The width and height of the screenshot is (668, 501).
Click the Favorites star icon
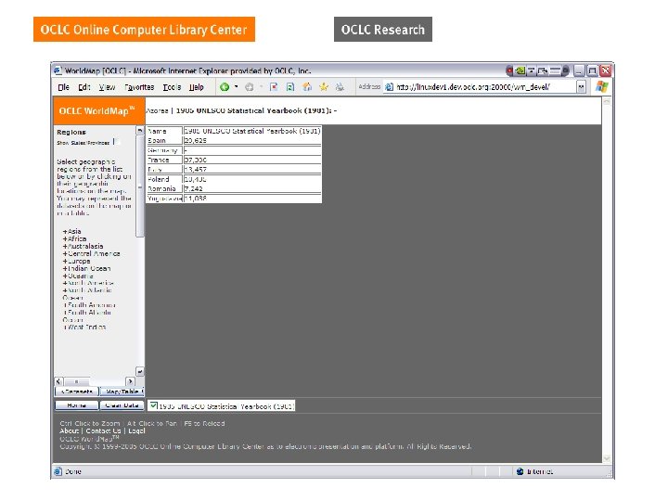(x=324, y=87)
